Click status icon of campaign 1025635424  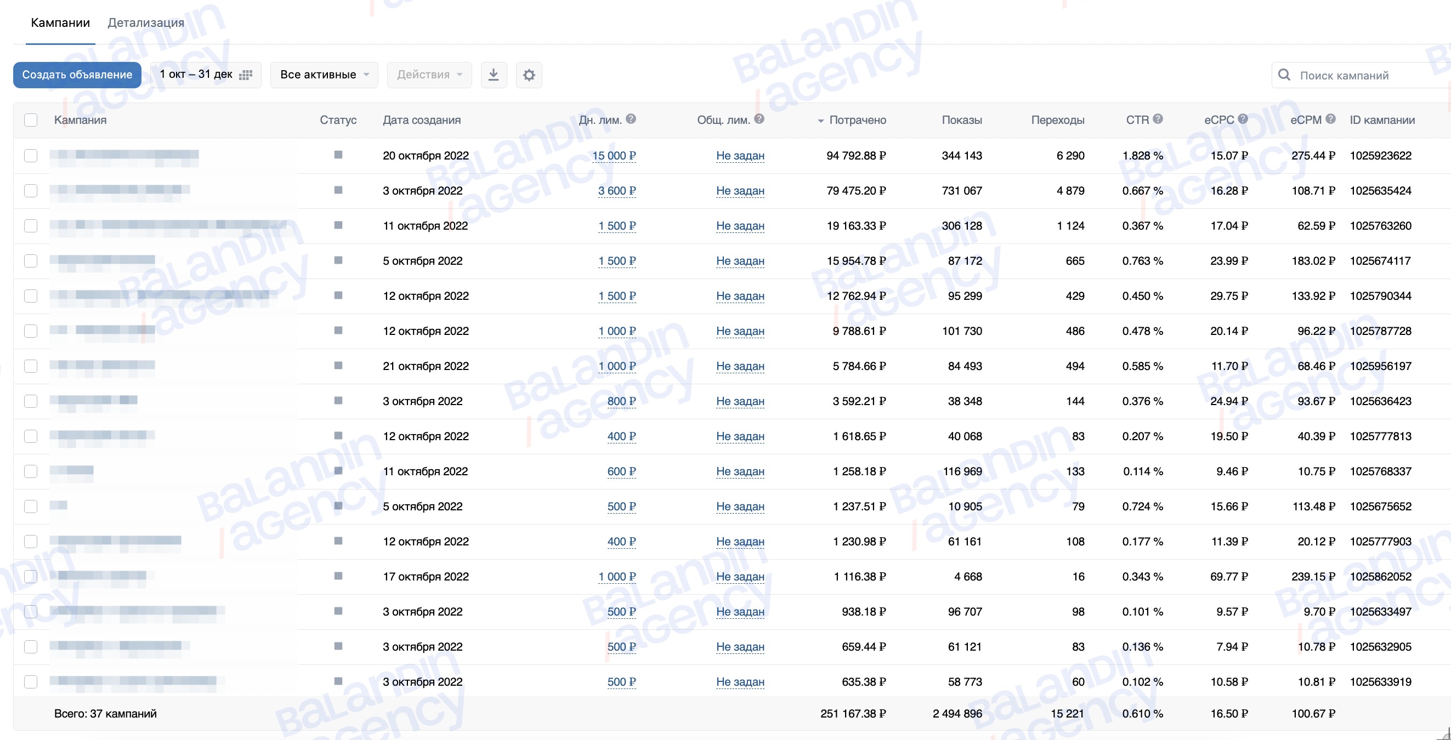click(338, 190)
